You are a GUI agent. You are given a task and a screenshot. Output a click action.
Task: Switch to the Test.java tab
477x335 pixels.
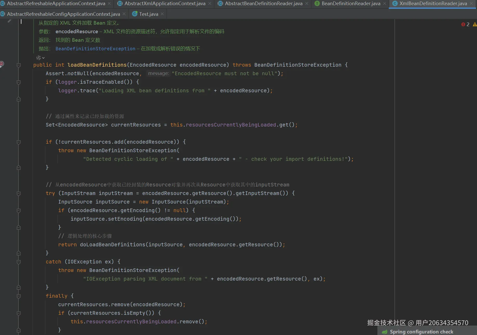[148, 14]
